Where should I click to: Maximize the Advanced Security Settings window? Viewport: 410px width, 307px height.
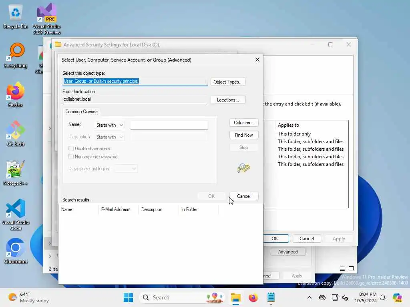(330, 45)
